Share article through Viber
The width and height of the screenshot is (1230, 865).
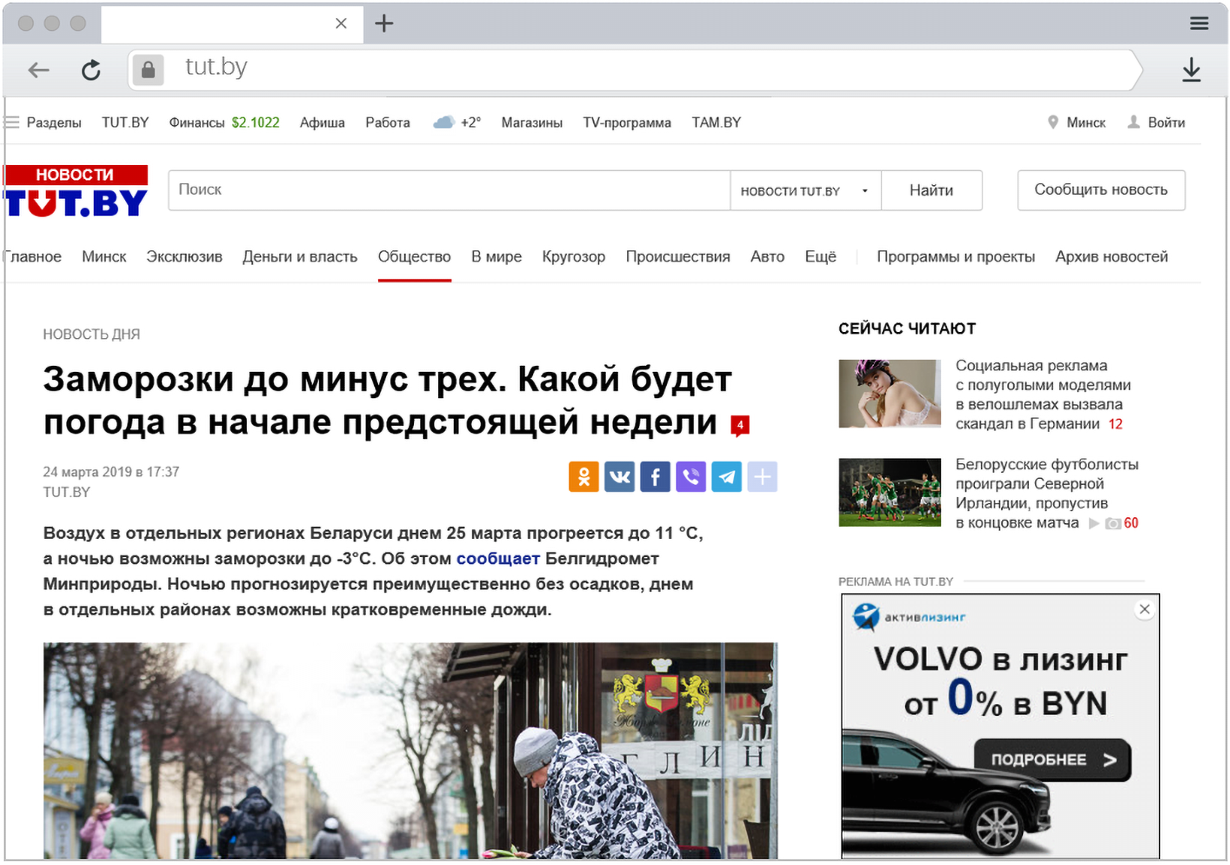point(691,477)
